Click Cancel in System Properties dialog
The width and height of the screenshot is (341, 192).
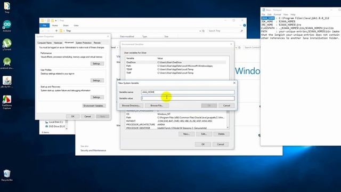87,116
